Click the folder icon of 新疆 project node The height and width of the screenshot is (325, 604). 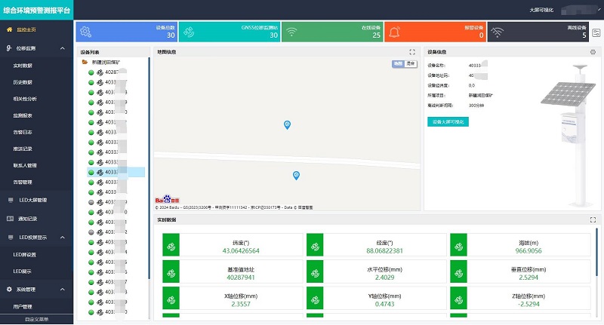coord(85,62)
